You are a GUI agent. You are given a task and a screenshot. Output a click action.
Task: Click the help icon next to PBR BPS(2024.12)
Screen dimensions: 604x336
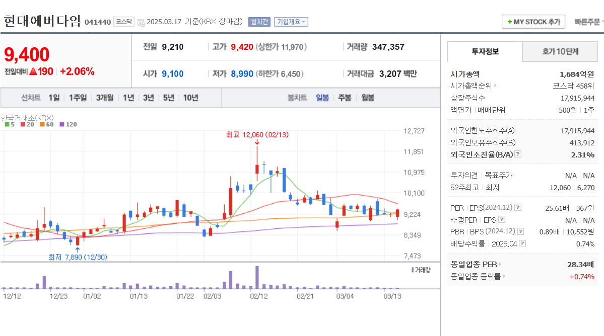521,231
